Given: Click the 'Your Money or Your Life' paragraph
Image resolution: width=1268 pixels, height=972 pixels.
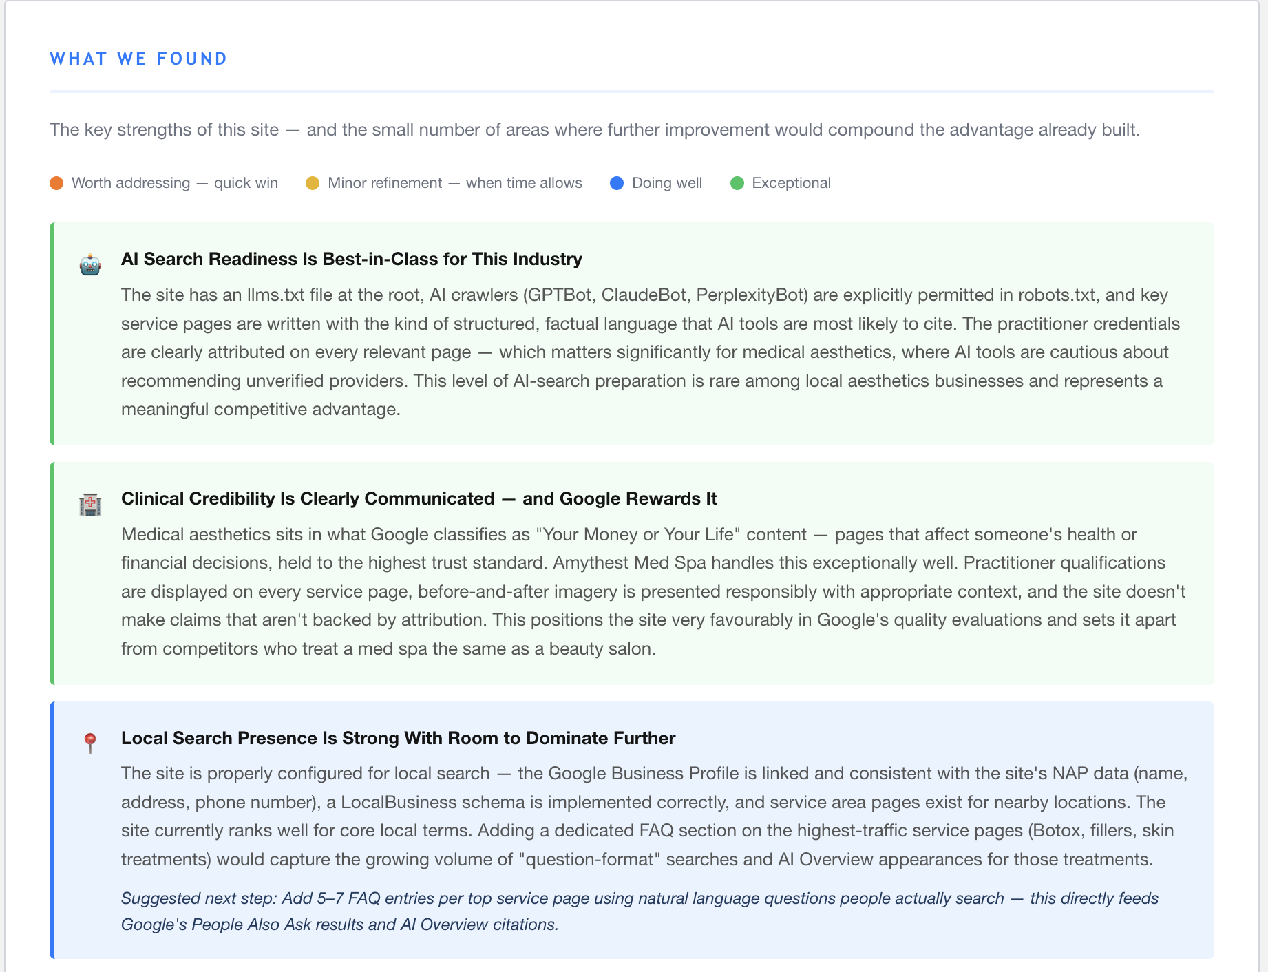Looking at the screenshot, I should coord(653,591).
